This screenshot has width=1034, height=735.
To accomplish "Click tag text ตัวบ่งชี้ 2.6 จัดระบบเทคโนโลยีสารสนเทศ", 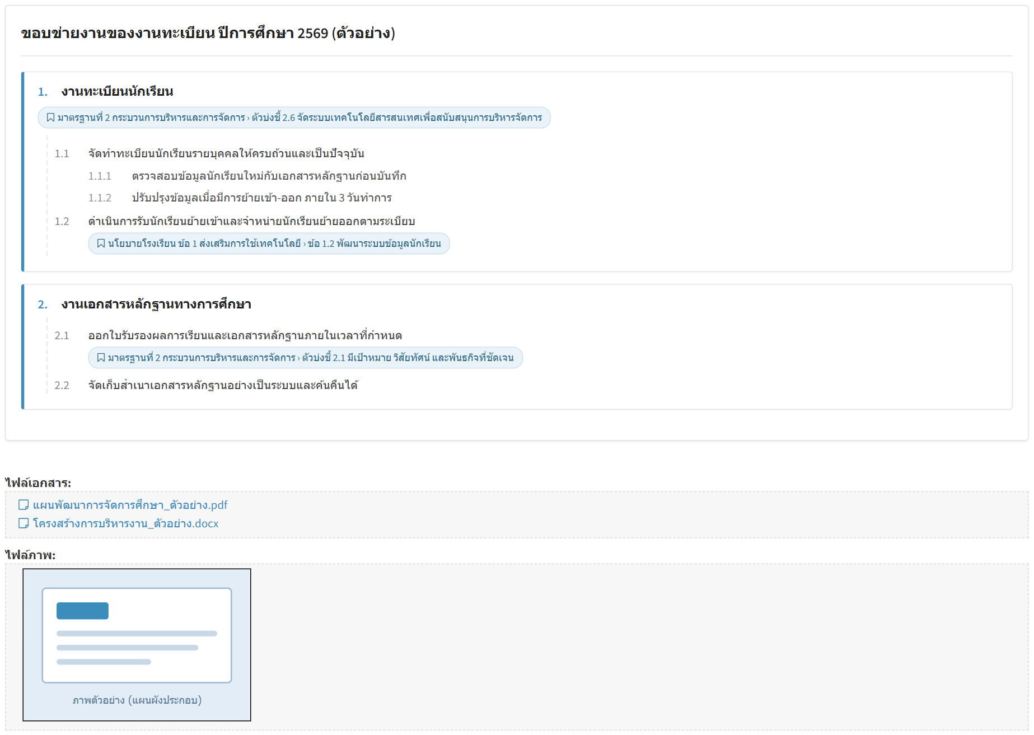I will pyautogui.click(x=397, y=118).
